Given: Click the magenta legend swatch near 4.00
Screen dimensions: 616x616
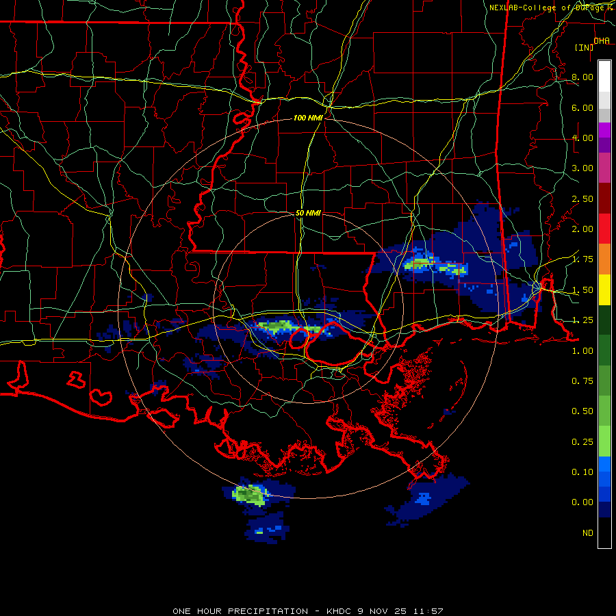Looking at the screenshot, I should [x=604, y=130].
